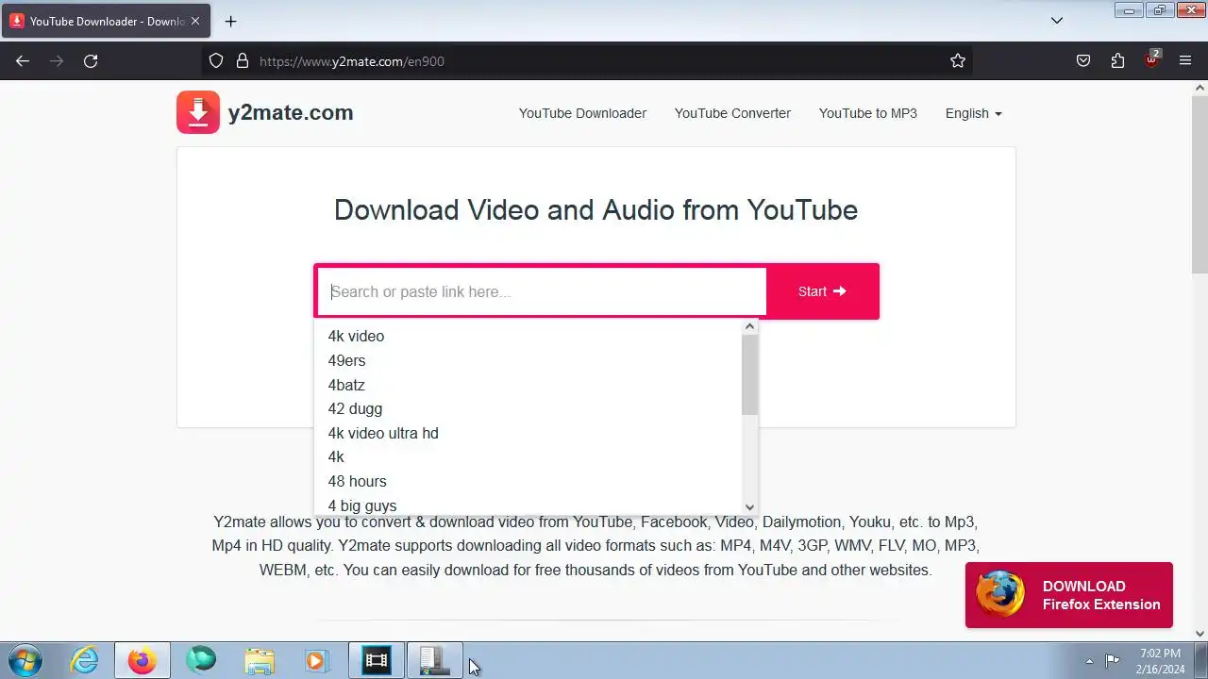Click the Show desktop strip on the taskbar

tap(1201, 660)
